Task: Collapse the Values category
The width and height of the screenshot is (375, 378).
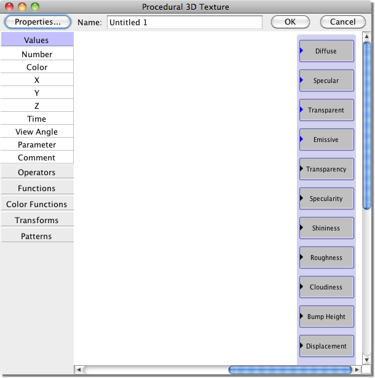Action: (37, 39)
